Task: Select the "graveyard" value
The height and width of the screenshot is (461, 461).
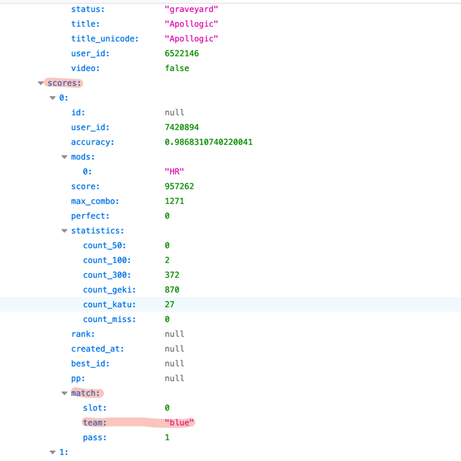Action: pyautogui.click(x=191, y=9)
